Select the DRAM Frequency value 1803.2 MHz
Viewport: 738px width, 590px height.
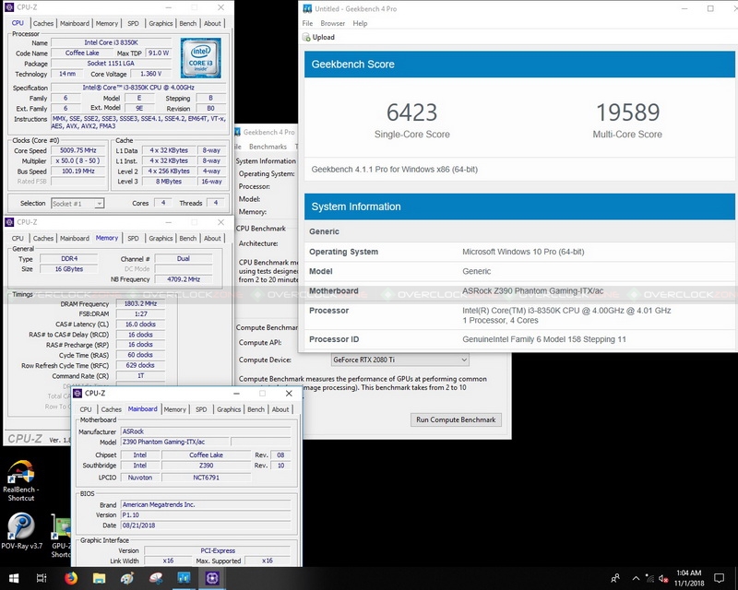(140, 303)
